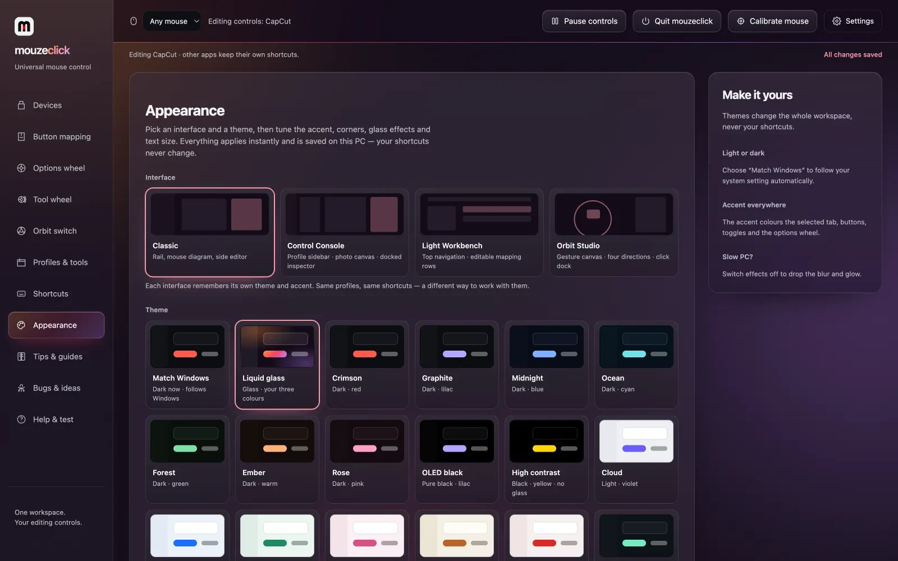
Task: Click the Button mapping sidebar icon
Action: tap(21, 137)
